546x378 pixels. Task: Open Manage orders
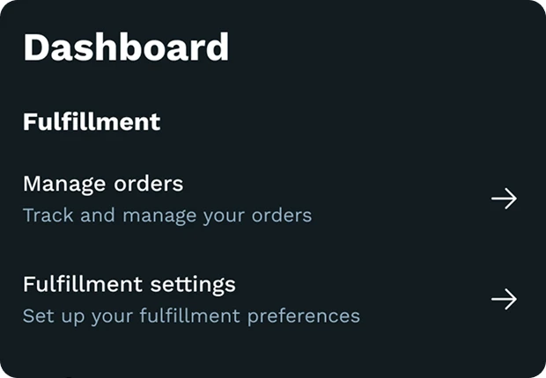[103, 184]
